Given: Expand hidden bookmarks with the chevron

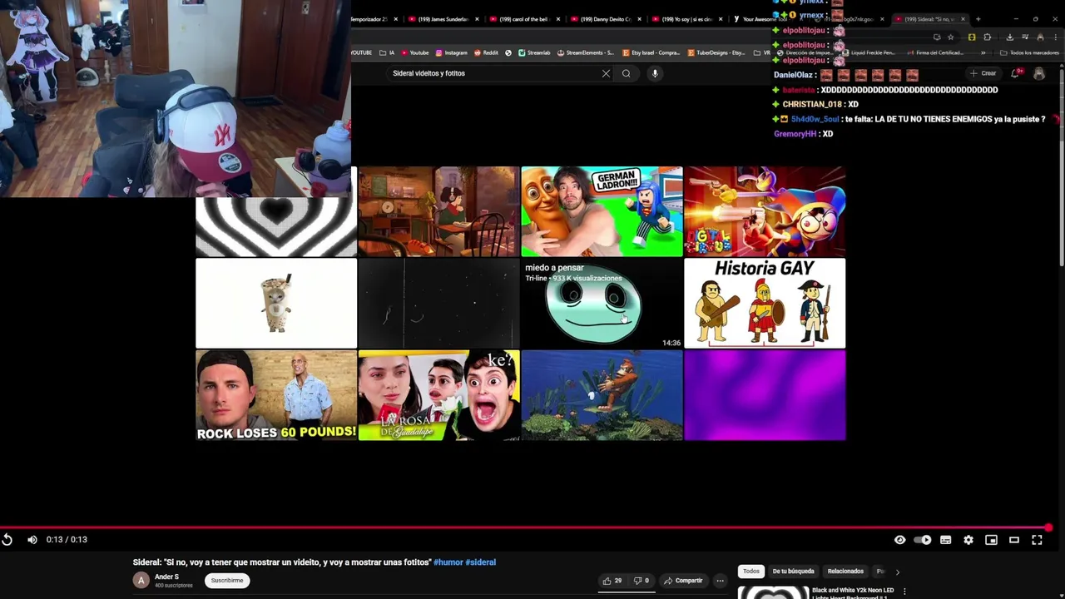Looking at the screenshot, I should coord(983,53).
